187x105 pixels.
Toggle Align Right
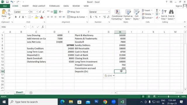(55, 17)
